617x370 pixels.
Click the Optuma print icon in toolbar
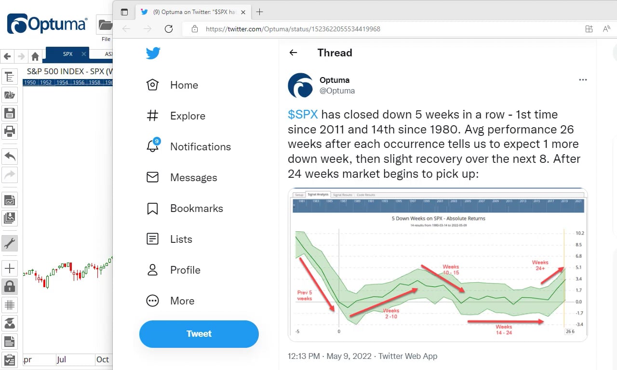[10, 131]
